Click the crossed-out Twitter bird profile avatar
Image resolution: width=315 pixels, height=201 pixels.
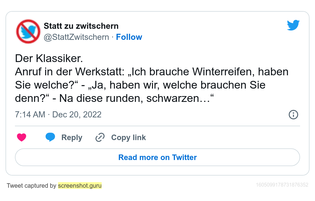point(28,31)
